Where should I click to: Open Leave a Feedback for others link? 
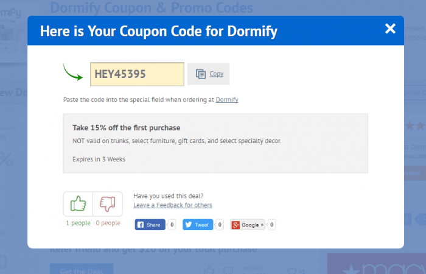point(173,205)
